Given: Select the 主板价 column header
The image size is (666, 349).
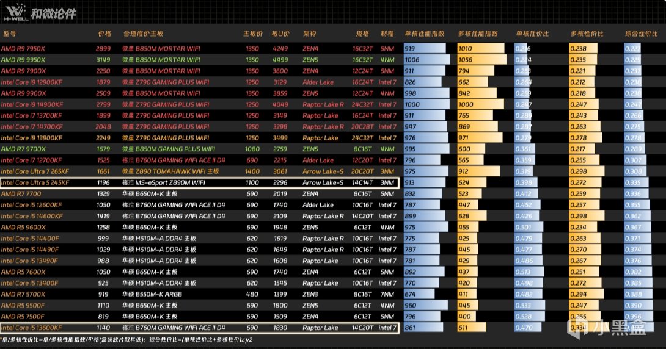Looking at the screenshot, I should pyautogui.click(x=253, y=34).
